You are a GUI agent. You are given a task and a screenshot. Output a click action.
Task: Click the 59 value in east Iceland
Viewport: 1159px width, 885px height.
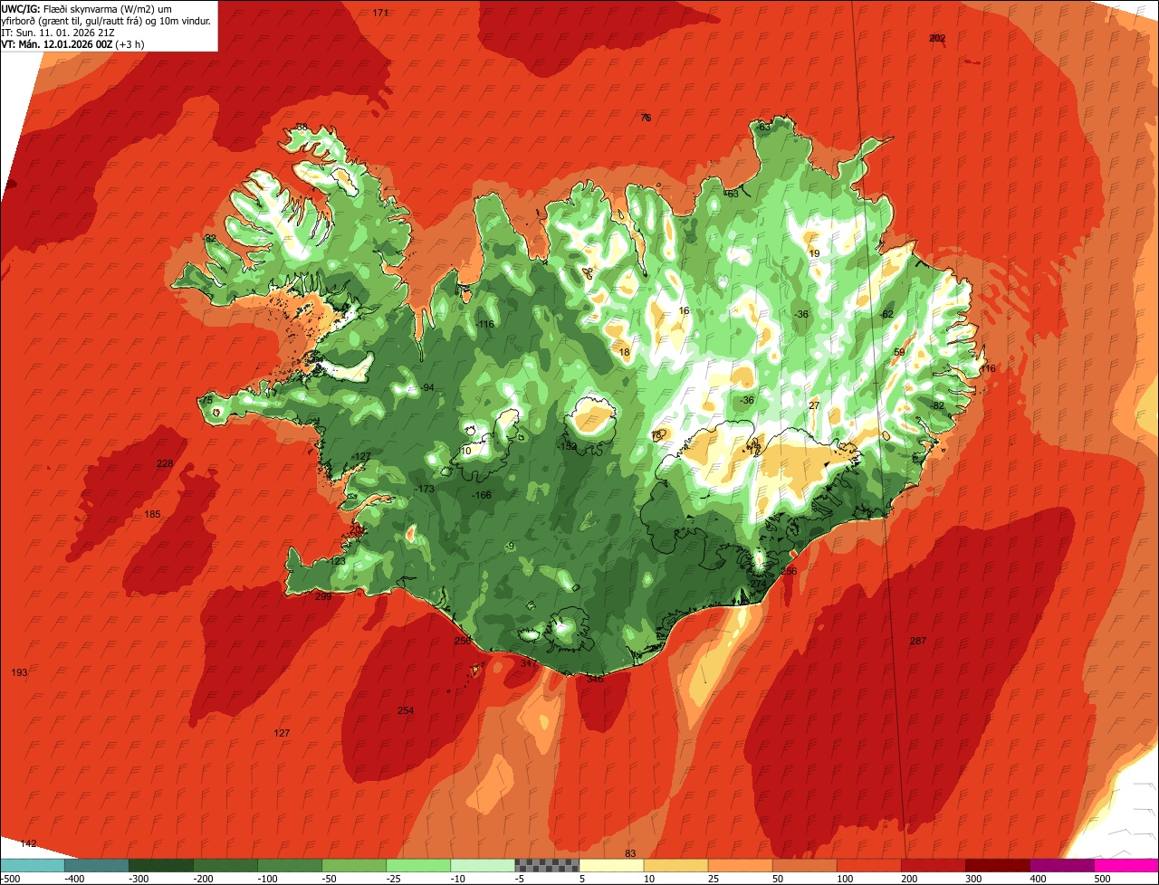(899, 352)
